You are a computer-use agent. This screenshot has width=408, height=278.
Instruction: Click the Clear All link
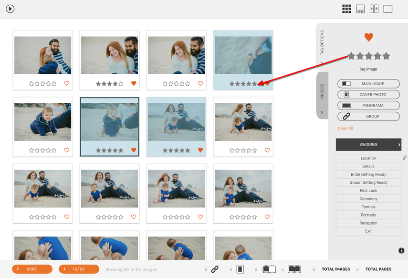[x=345, y=128]
